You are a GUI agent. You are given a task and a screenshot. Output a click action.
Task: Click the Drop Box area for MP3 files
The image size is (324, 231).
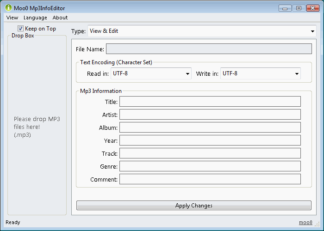(37, 125)
